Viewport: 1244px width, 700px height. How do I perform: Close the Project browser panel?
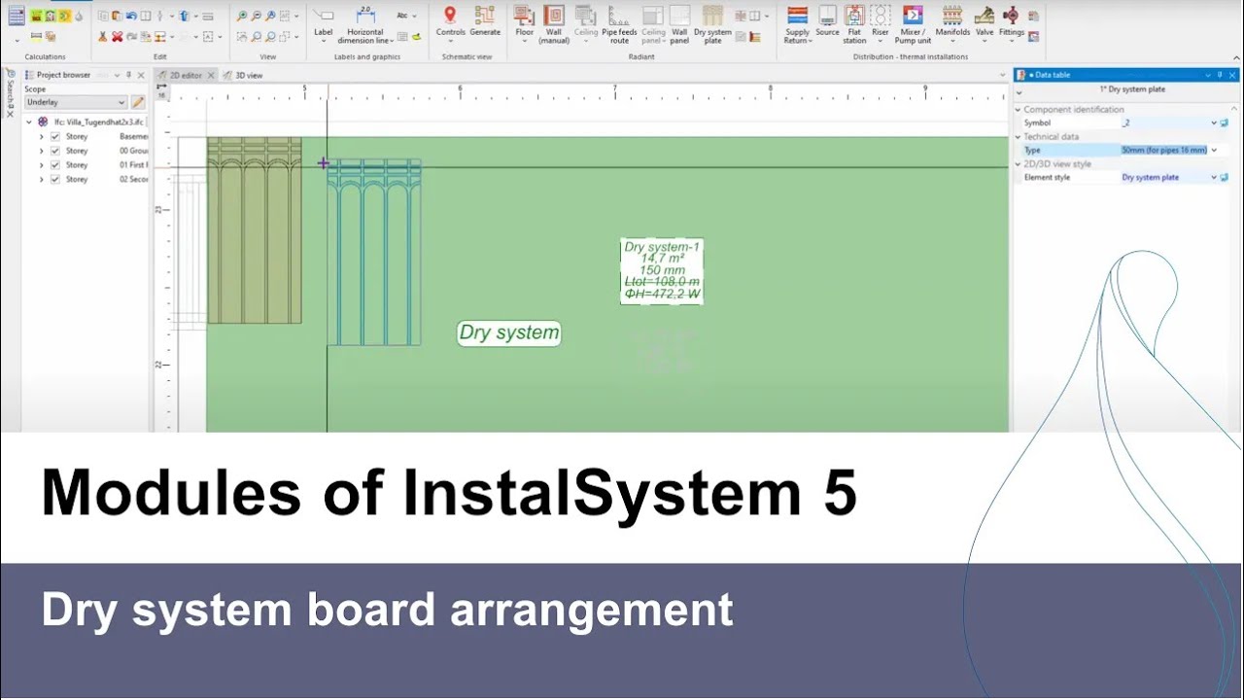point(141,75)
